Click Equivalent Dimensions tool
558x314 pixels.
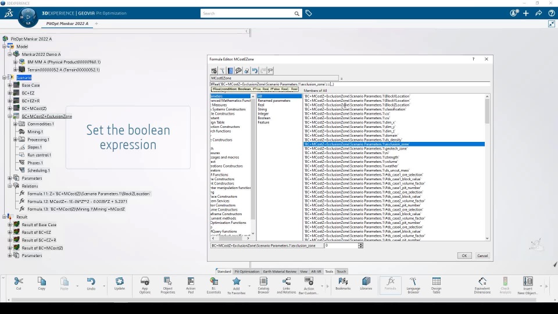(482, 286)
